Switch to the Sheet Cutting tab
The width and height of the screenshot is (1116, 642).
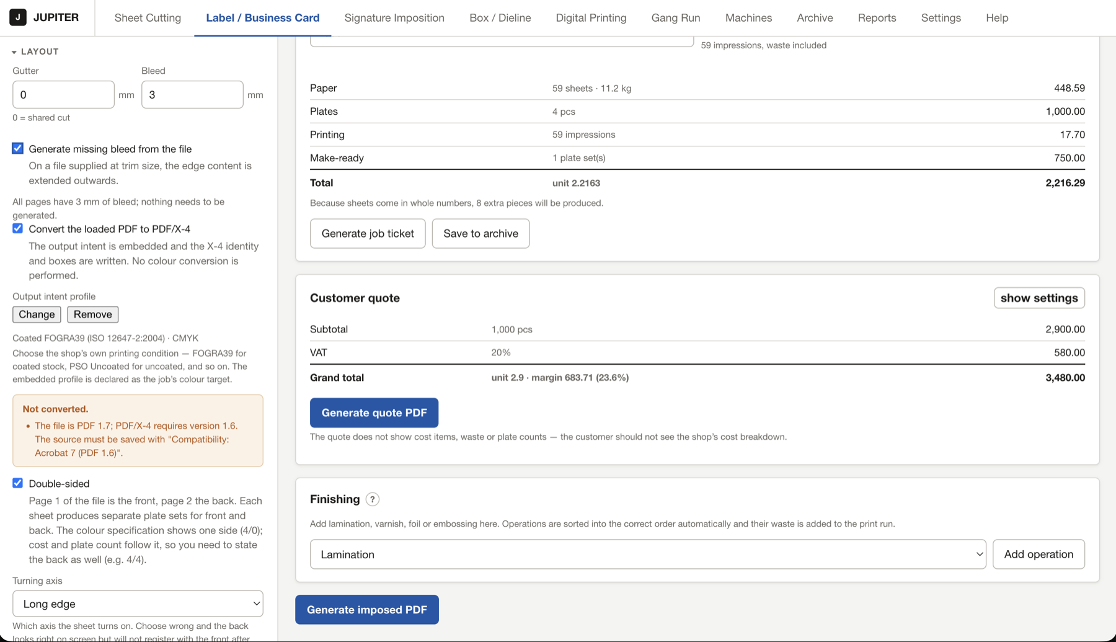tap(148, 18)
